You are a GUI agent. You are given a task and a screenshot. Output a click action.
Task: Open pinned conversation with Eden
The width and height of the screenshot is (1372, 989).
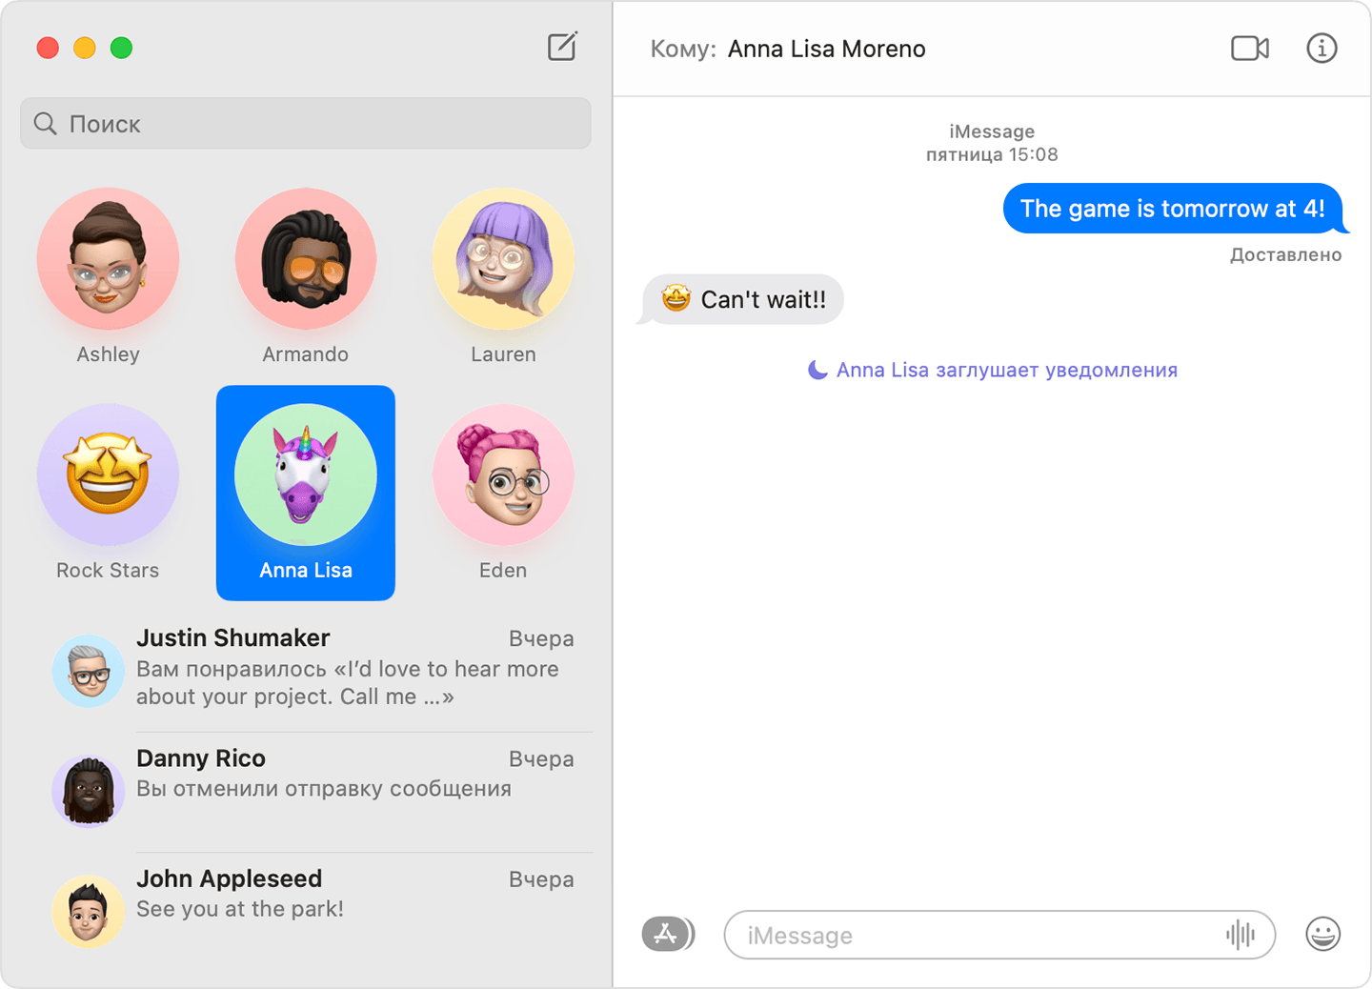pyautogui.click(x=503, y=493)
